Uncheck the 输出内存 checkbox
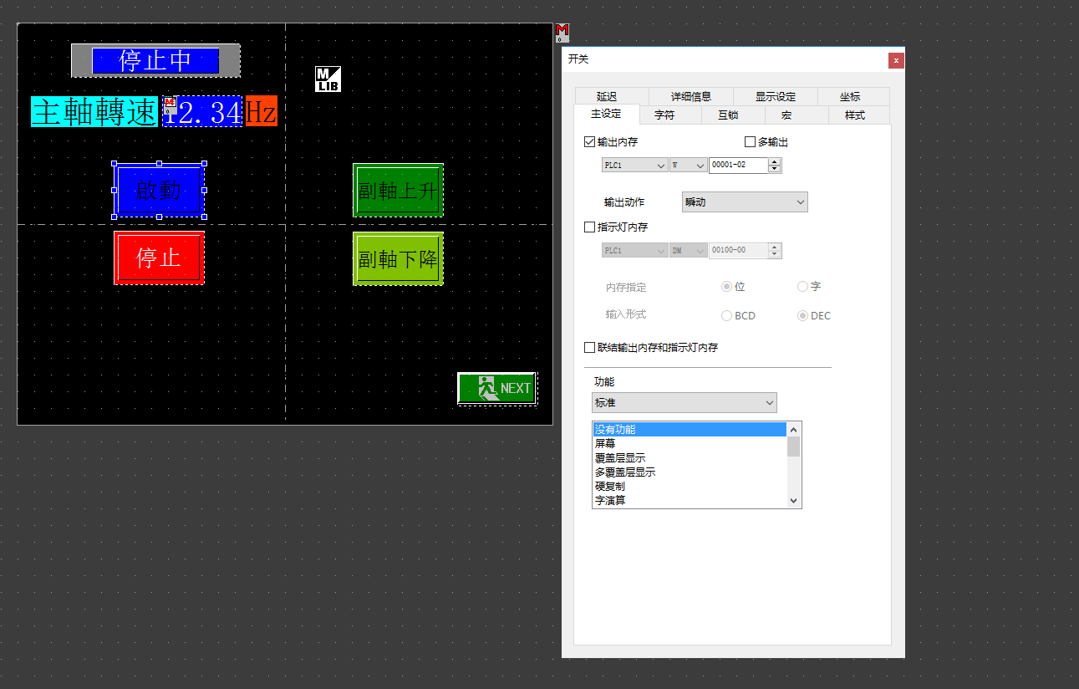Screen dimensions: 1079x689 click(x=590, y=142)
